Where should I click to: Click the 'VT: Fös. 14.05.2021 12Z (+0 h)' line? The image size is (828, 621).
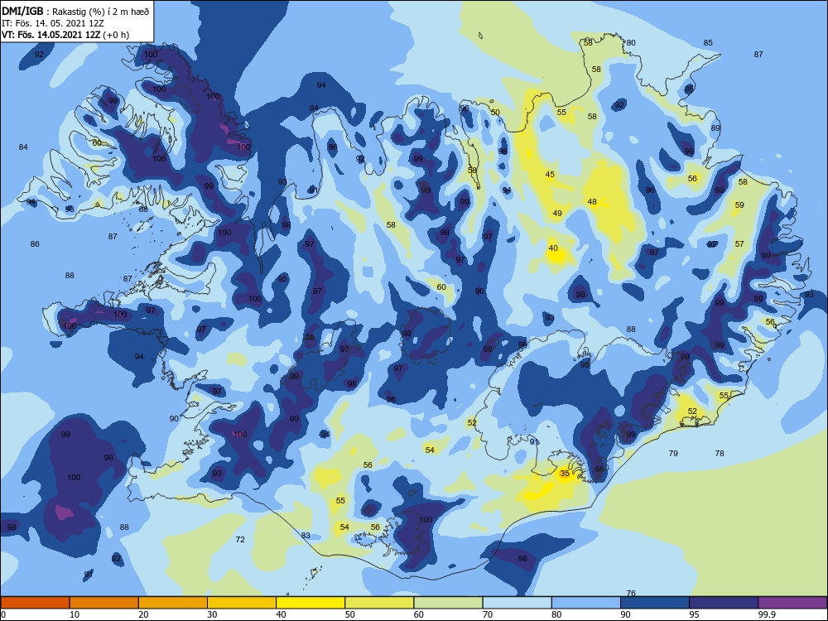pos(65,35)
